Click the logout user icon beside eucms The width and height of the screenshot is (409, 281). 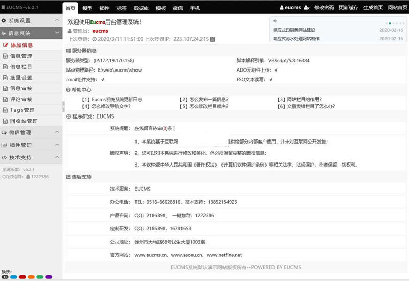(307, 8)
